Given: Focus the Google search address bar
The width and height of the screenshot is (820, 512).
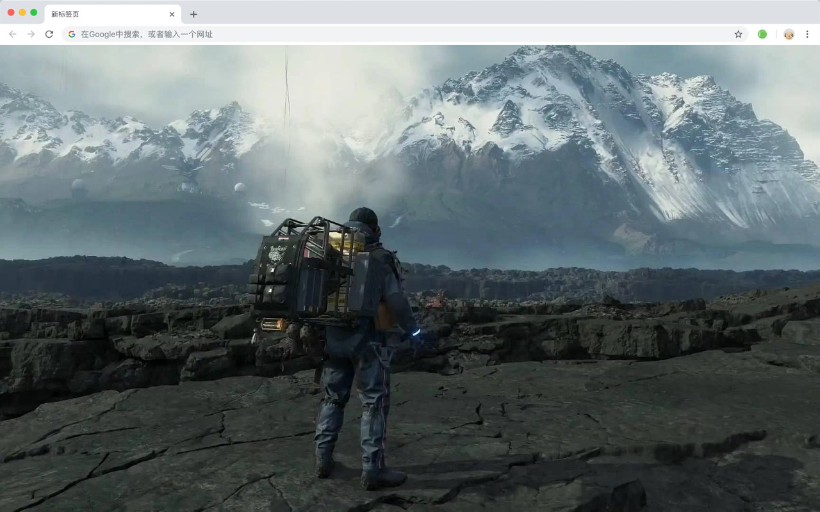Looking at the screenshot, I should [405, 34].
